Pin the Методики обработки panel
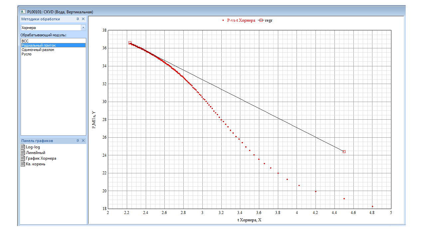Screen dimensions: 426x240 click(x=78, y=19)
